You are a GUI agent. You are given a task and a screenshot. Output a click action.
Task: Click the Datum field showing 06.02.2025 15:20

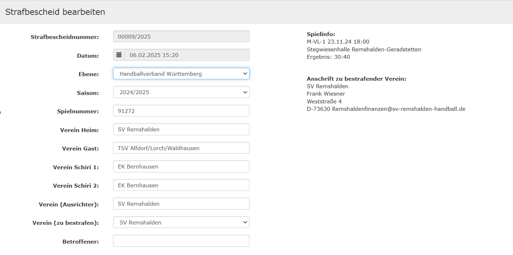point(187,55)
